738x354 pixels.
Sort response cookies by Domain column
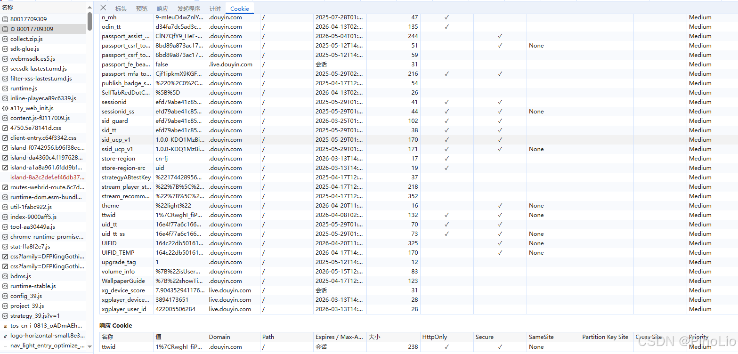234,337
